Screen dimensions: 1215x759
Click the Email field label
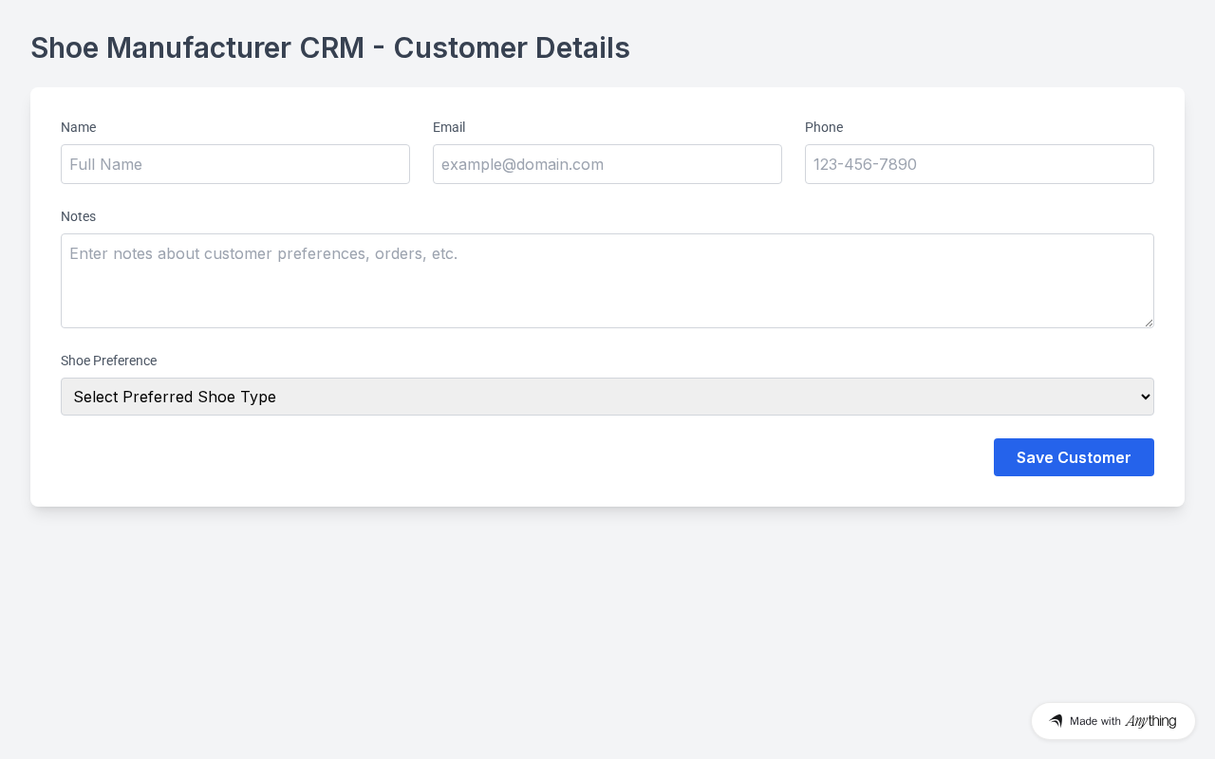tap(449, 127)
